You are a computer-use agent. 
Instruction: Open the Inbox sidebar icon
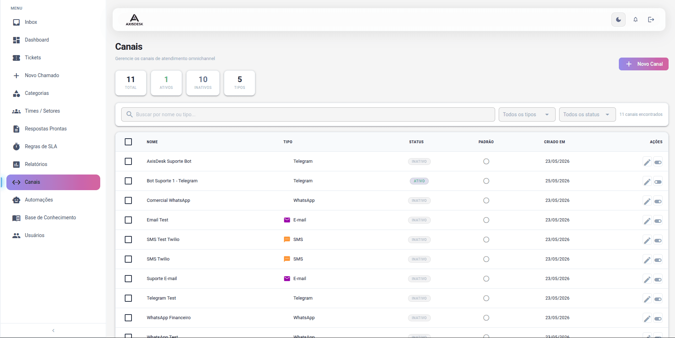[x=16, y=22]
